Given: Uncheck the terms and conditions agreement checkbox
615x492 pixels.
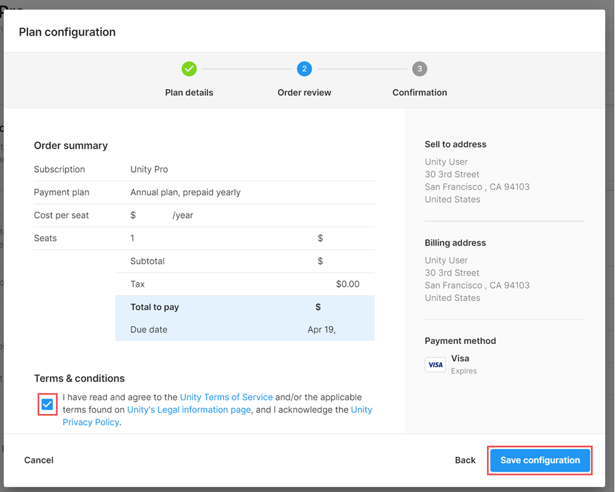Looking at the screenshot, I should click(47, 404).
